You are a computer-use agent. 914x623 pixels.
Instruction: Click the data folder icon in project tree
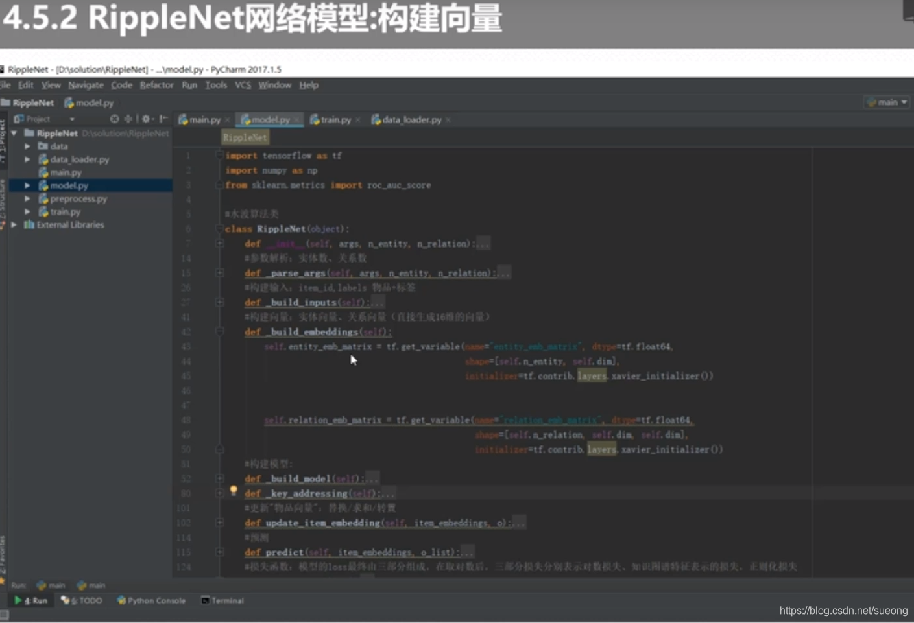[43, 147]
